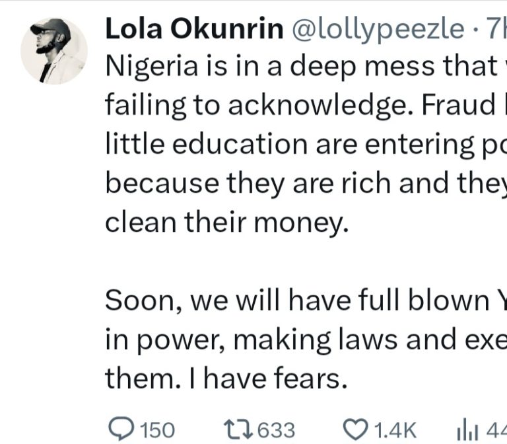Click the 633 retweets count

[276, 430]
